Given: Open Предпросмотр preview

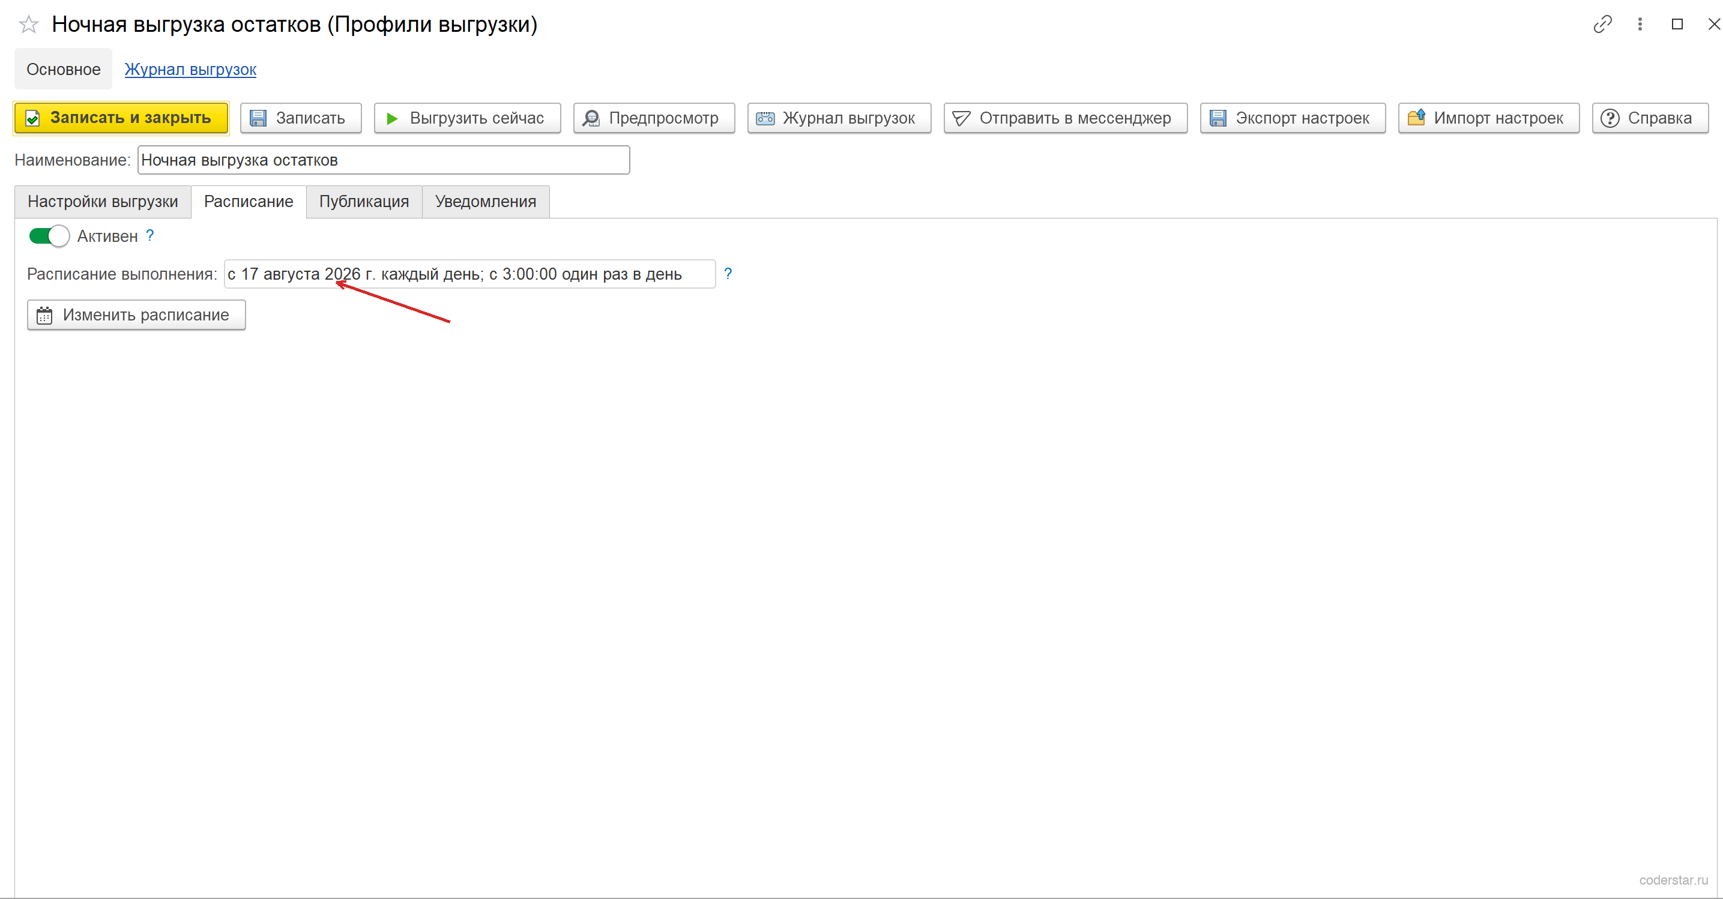Looking at the screenshot, I should pos(654,118).
